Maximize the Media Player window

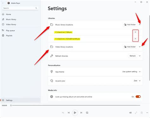coord(141,2)
